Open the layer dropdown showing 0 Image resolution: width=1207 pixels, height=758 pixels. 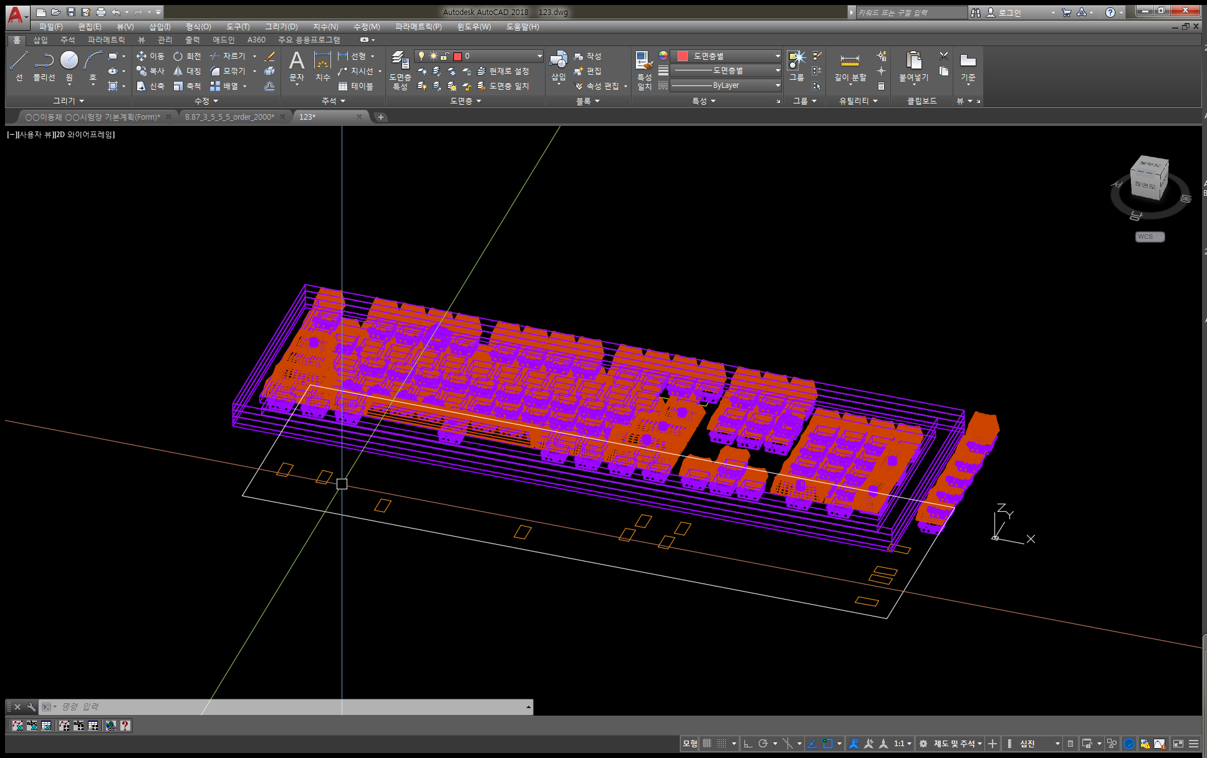point(479,56)
